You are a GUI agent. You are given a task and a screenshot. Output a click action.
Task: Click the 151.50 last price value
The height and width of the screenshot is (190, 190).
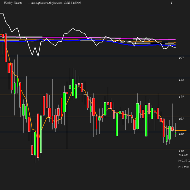click(183, 155)
